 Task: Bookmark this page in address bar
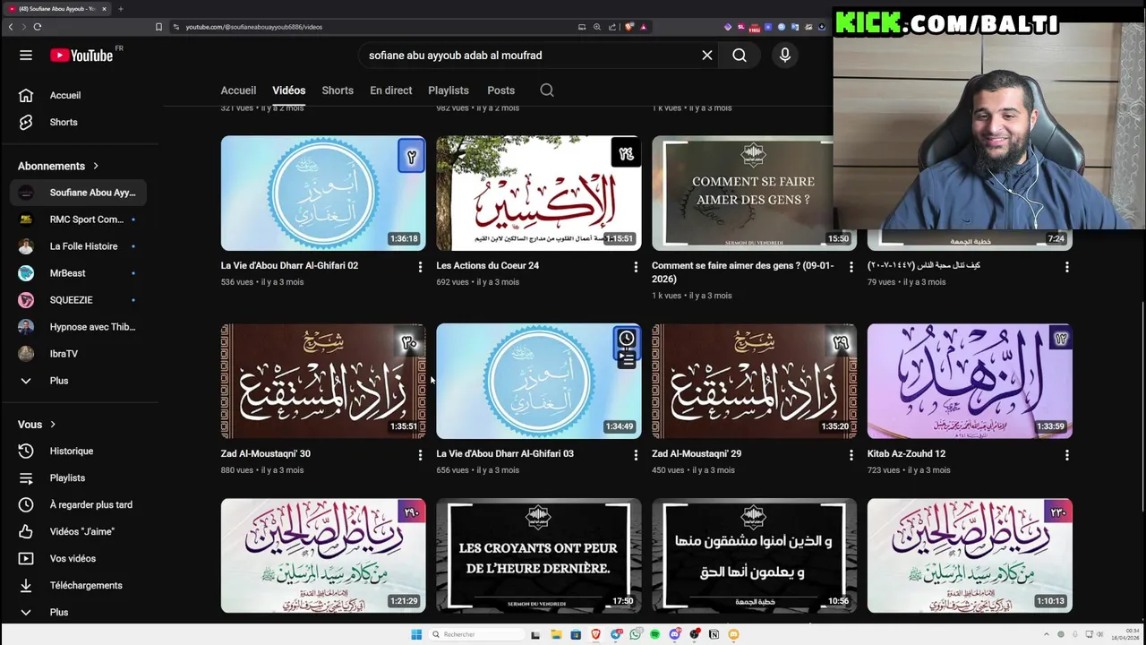[158, 27]
